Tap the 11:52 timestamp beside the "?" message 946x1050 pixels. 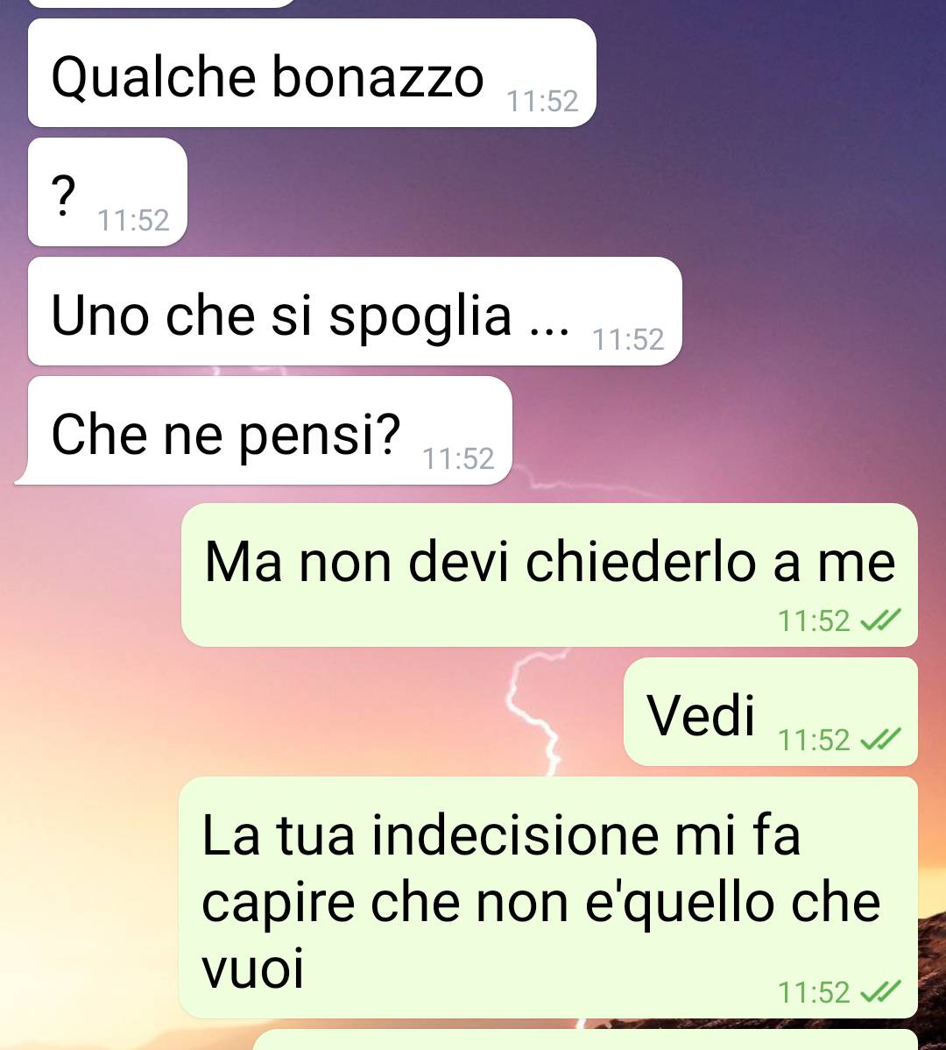(133, 220)
